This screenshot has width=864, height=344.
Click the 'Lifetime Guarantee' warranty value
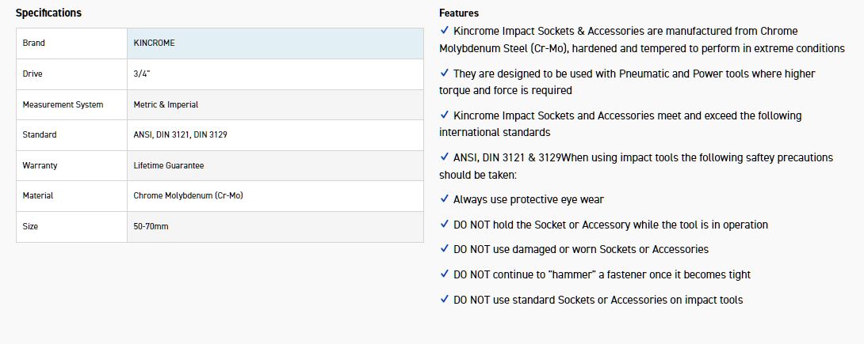pos(168,166)
